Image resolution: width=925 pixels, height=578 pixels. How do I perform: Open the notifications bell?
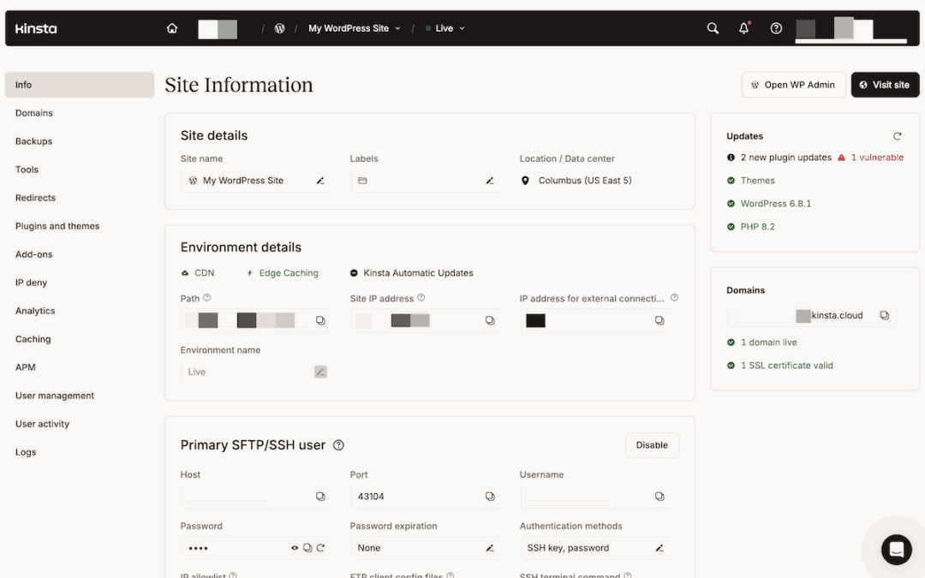pos(744,27)
